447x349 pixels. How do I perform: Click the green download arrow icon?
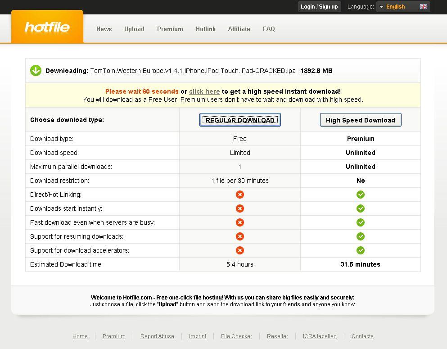36,70
